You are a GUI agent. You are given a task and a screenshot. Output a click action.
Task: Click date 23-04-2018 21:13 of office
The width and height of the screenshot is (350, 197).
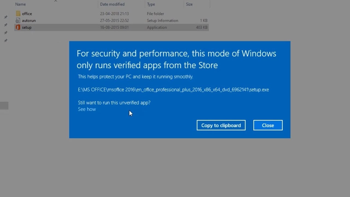pos(114,14)
